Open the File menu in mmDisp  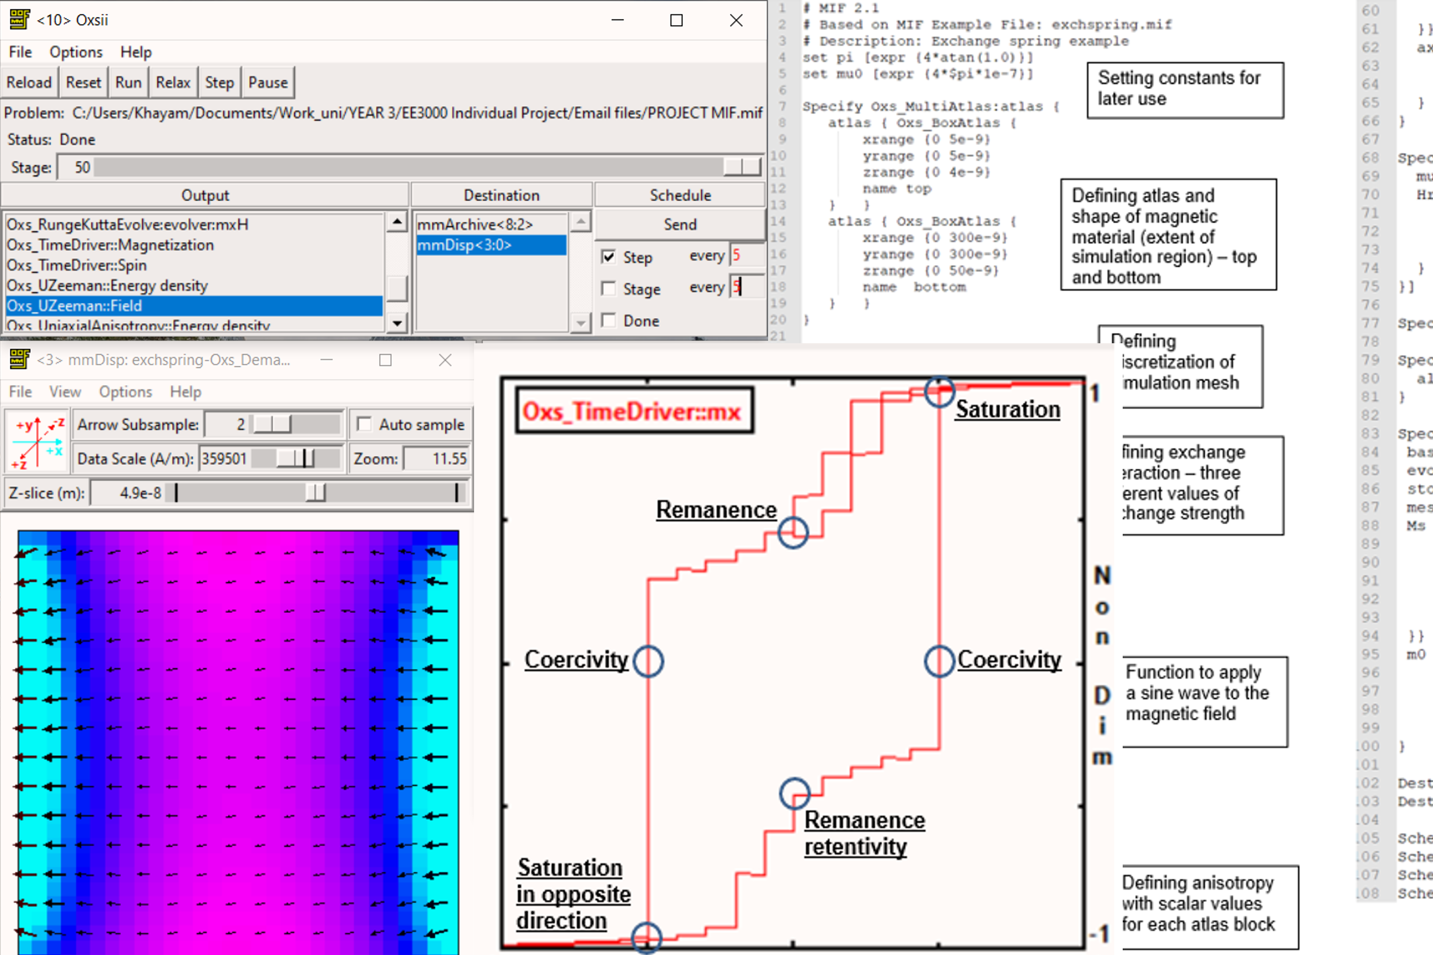pyautogui.click(x=20, y=391)
